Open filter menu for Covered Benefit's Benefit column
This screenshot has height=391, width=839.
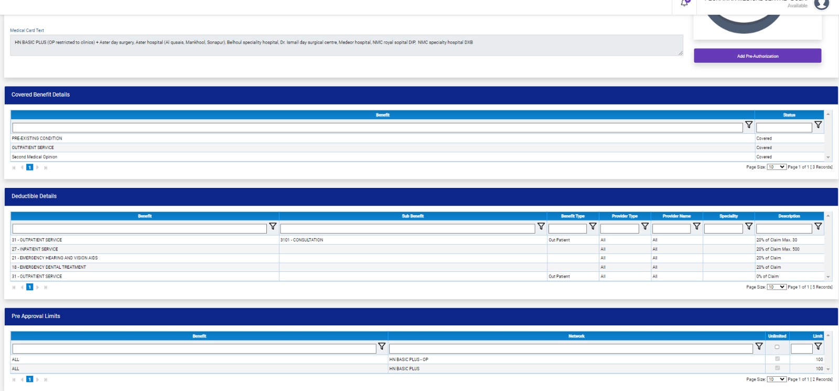pos(749,125)
